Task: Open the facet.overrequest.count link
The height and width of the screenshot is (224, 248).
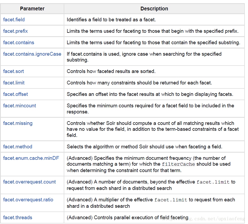Action: [29, 182]
